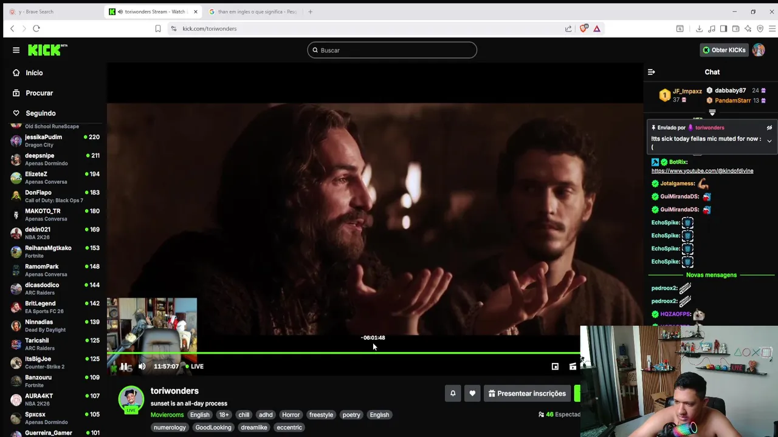Select the dreamlike tag
Viewport: 778px width, 437px height.
(x=254, y=427)
